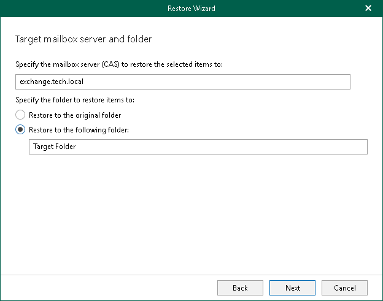Image resolution: width=383 pixels, height=301 pixels.
Task: Select the 'Restore to the following folder' radio button
Action: [x=21, y=129]
